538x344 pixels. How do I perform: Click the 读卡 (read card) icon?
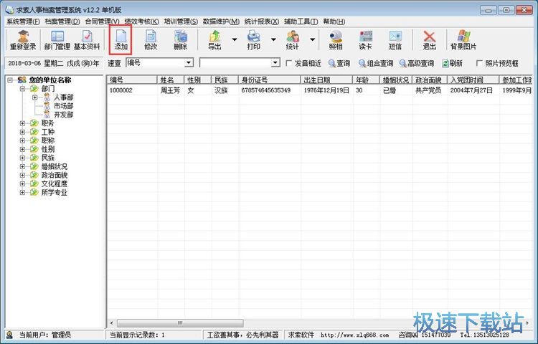pos(365,40)
